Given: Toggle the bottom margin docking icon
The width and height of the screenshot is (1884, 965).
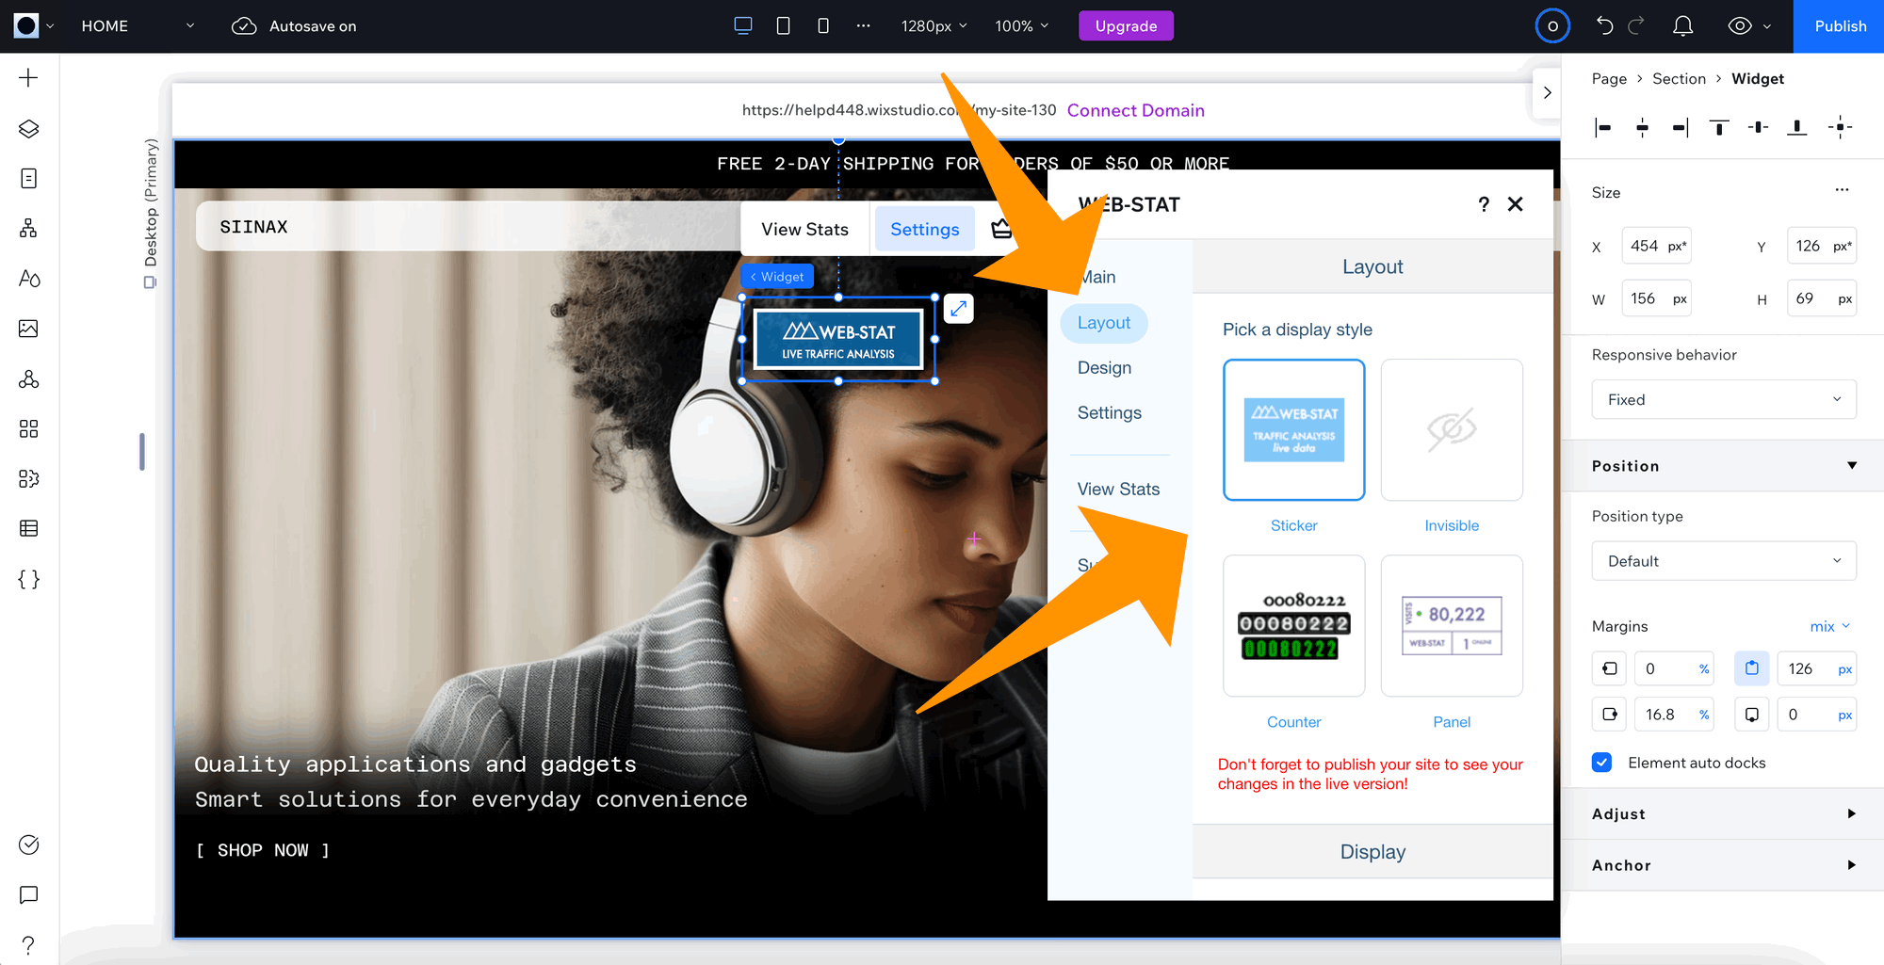Looking at the screenshot, I should pyautogui.click(x=1751, y=715).
